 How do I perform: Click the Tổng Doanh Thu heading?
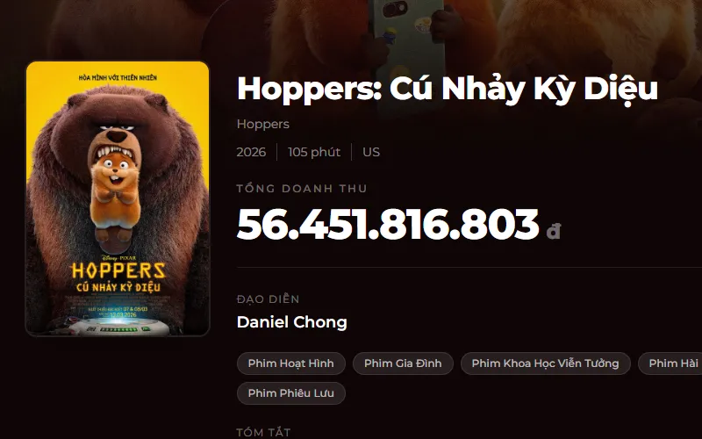click(302, 189)
